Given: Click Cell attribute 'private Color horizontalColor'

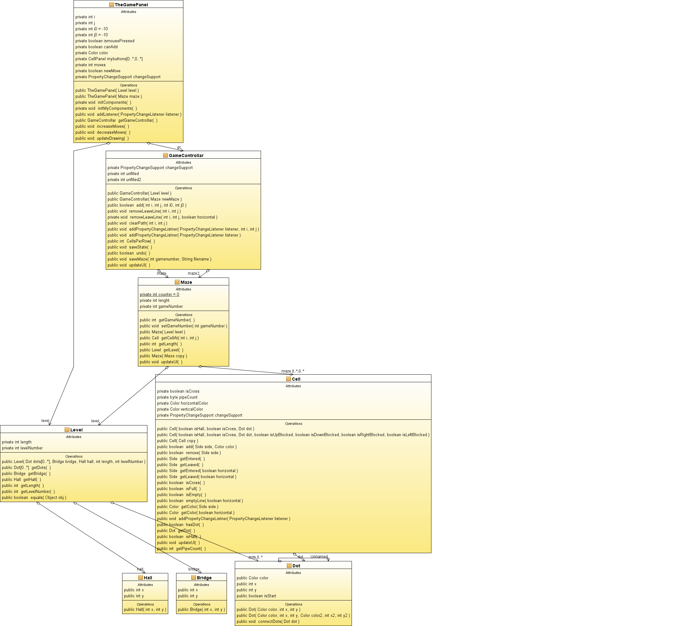Looking at the screenshot, I should pyautogui.click(x=182, y=403).
